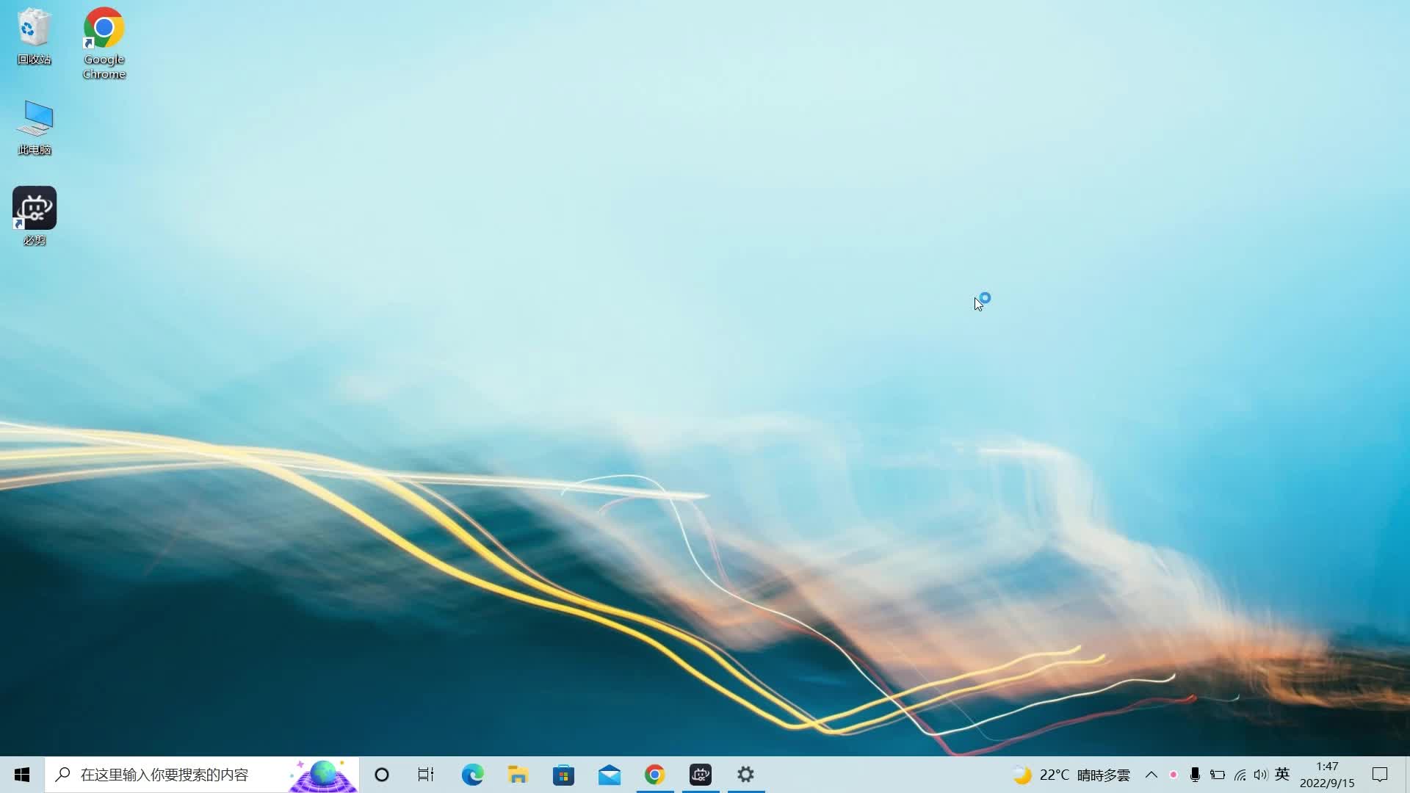Image resolution: width=1410 pixels, height=793 pixels.
Task: Click the taskbar search box
Action: [x=202, y=775]
